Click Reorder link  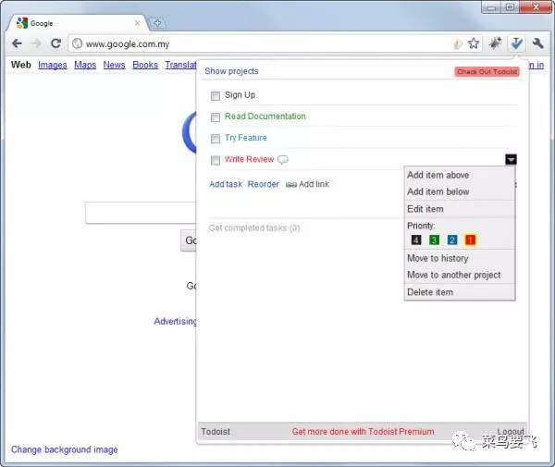(x=264, y=184)
